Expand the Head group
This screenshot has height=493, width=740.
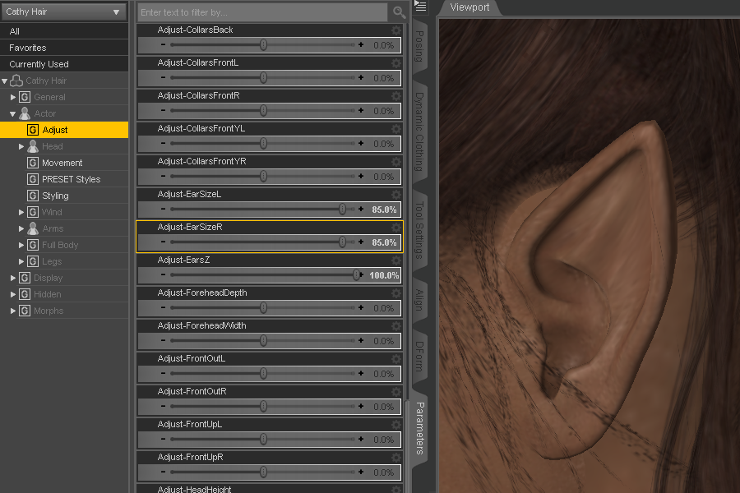(21, 147)
